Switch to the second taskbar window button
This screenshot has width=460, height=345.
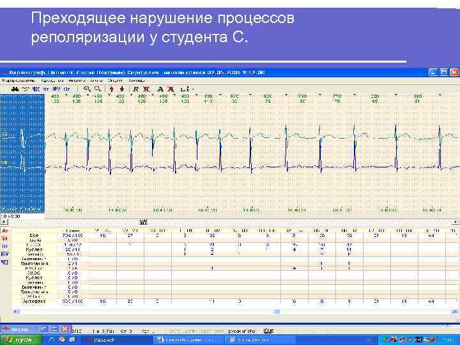(189, 340)
